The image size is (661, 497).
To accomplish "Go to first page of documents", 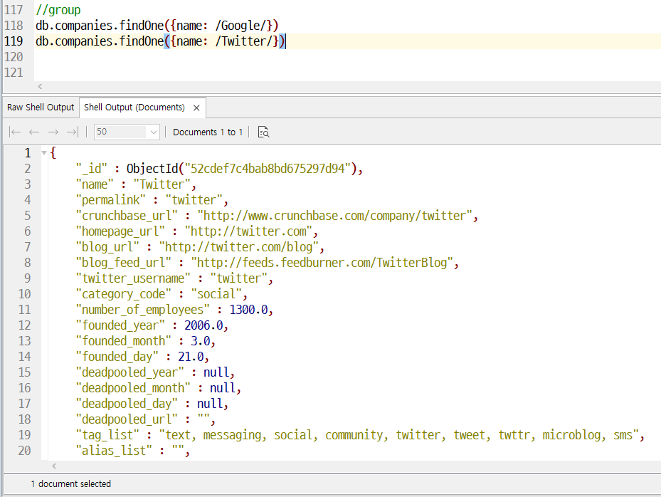I will pyautogui.click(x=15, y=132).
